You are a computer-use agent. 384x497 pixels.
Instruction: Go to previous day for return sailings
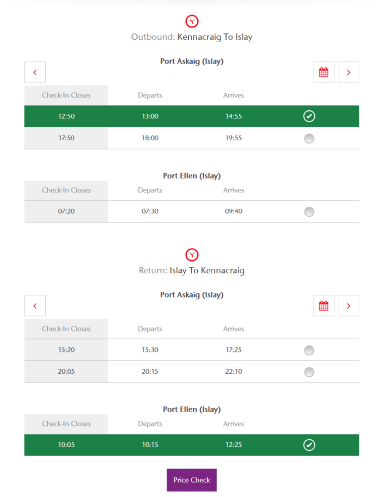[x=35, y=306]
